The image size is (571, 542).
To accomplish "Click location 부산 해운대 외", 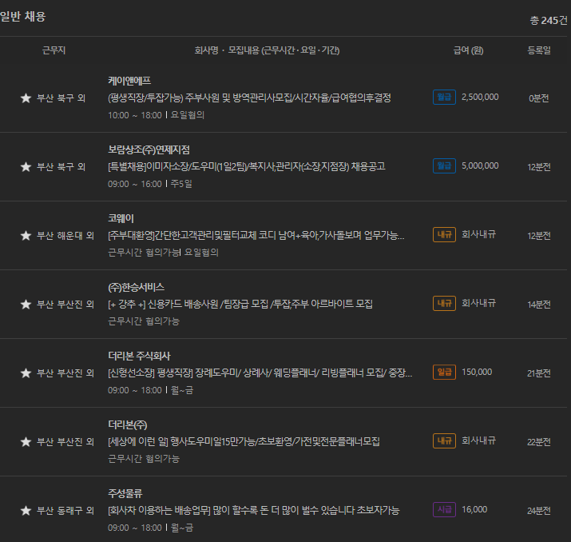I will (65, 236).
